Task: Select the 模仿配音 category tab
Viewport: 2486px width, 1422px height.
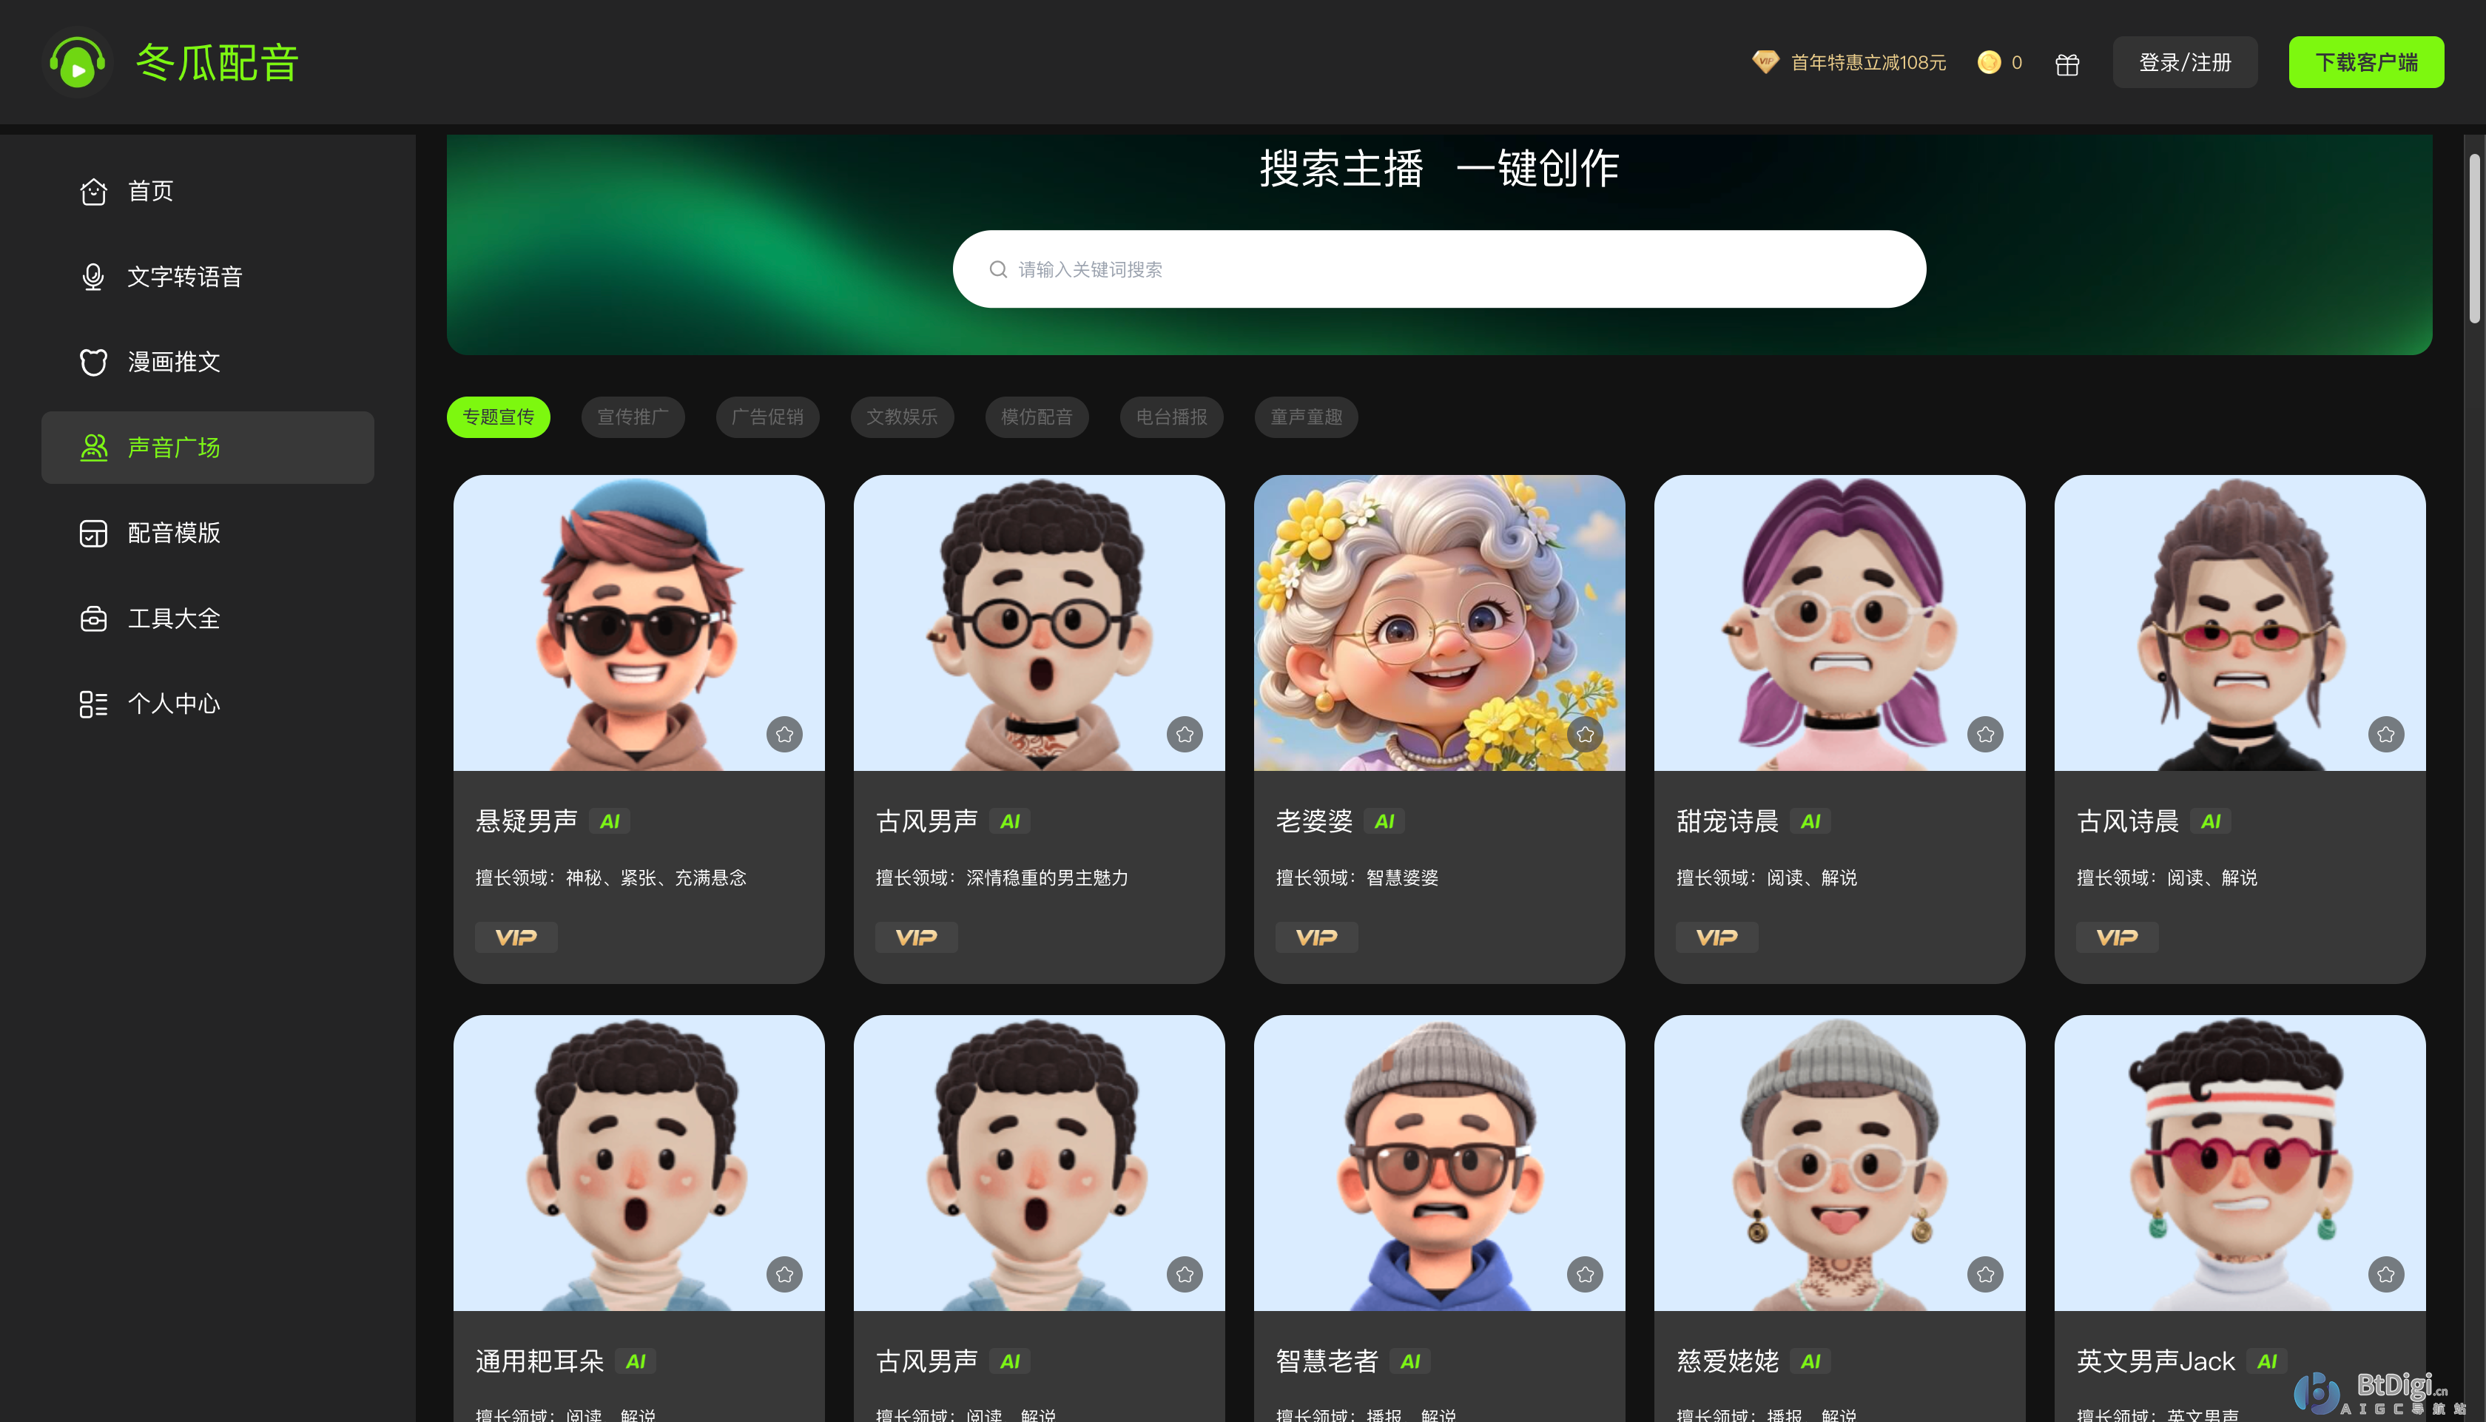Action: click(x=1036, y=417)
